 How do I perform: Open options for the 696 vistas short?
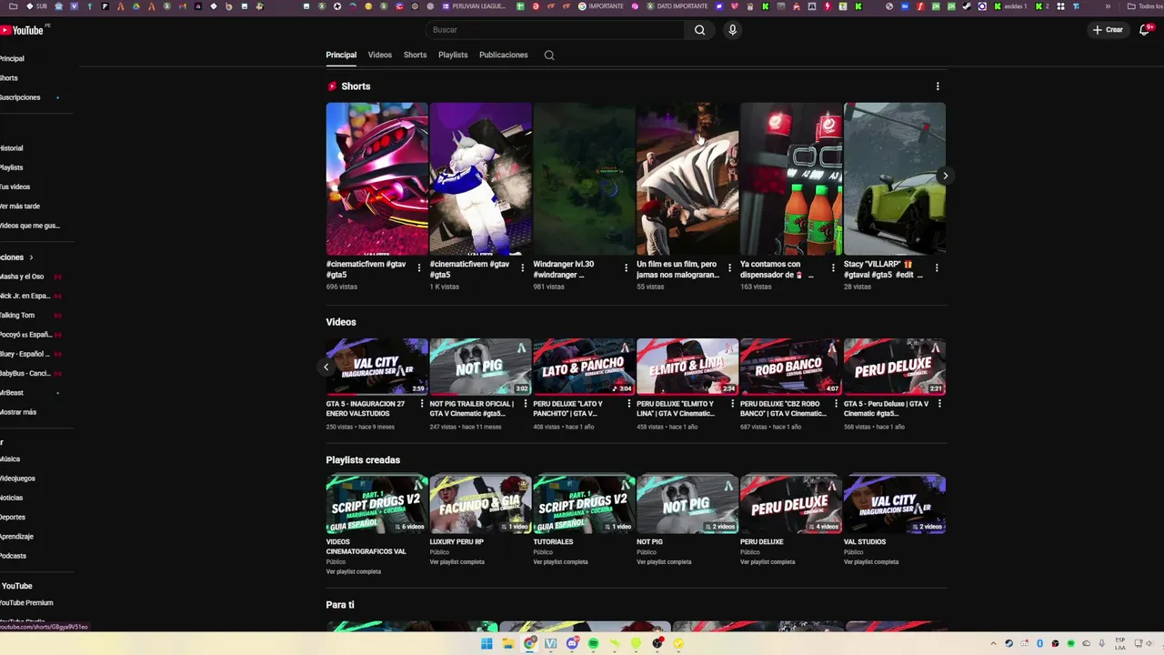[419, 267]
